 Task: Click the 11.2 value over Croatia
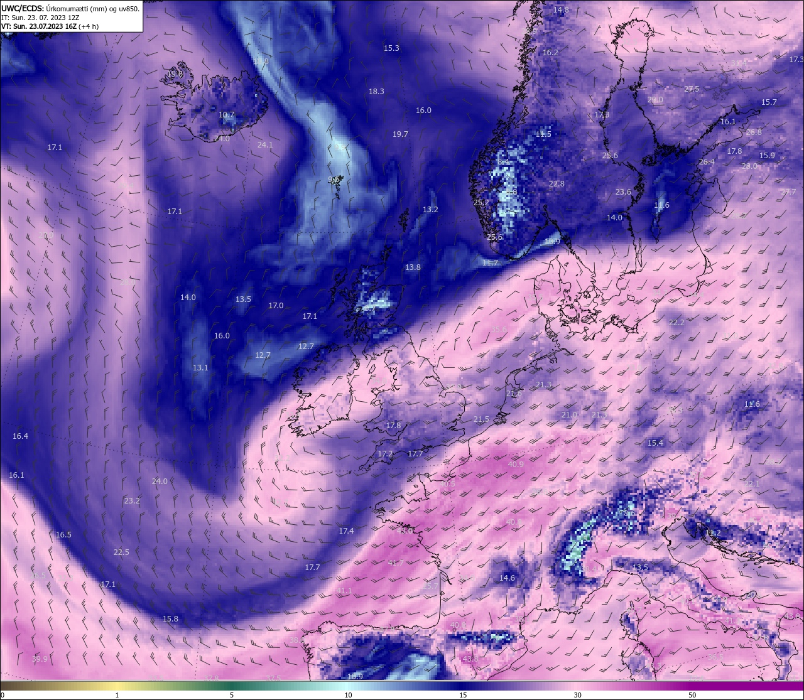tap(713, 533)
